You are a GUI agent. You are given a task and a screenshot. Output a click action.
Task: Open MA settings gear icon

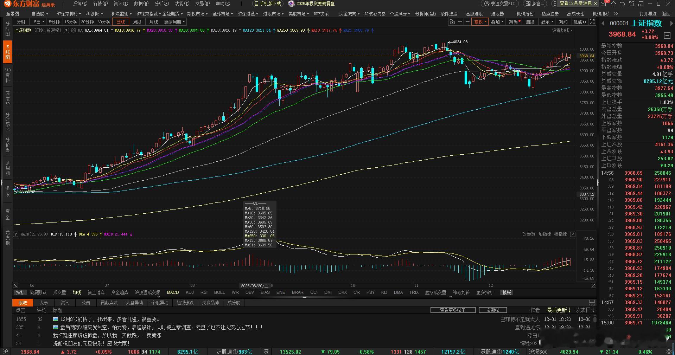pos(73,31)
